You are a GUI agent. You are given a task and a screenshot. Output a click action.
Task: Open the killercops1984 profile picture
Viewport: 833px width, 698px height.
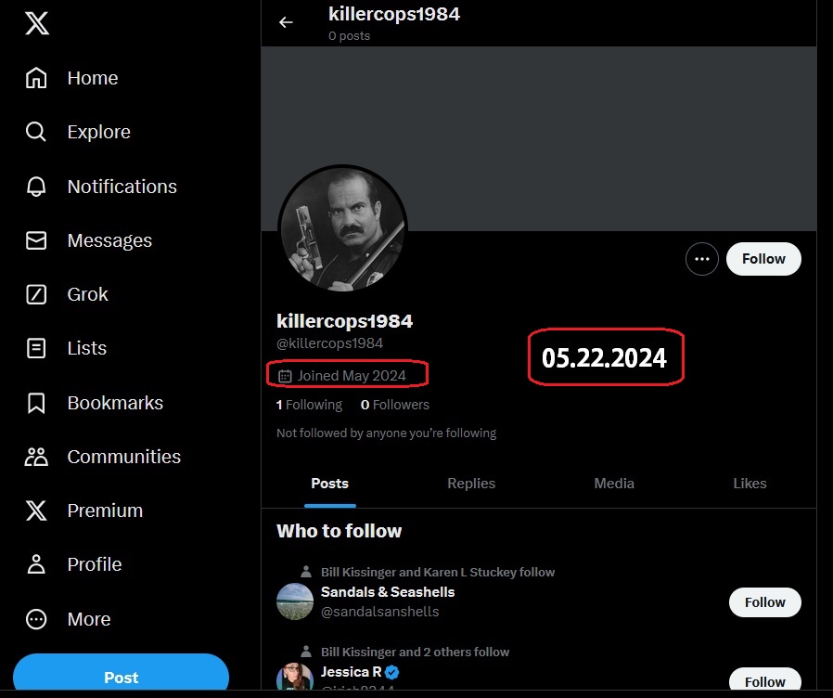(342, 228)
